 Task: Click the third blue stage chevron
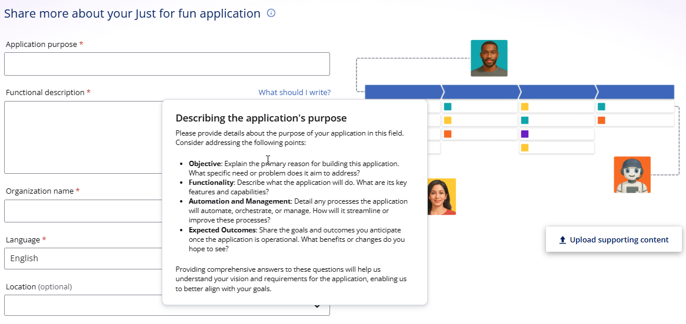(557, 92)
